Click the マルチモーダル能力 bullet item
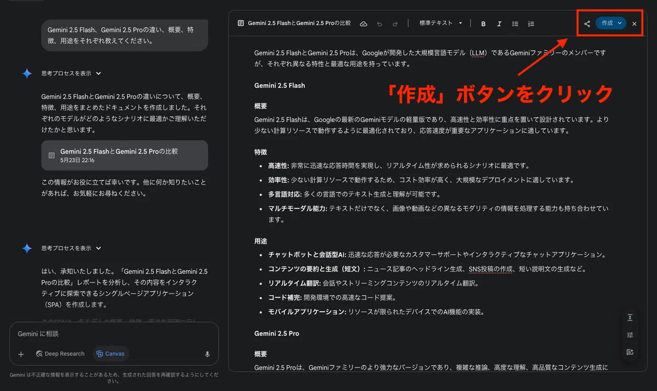Image resolution: width=657 pixels, height=391 pixels. [x=439, y=214]
